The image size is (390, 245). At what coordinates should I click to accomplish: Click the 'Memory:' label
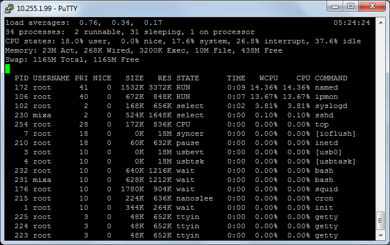click(21, 50)
